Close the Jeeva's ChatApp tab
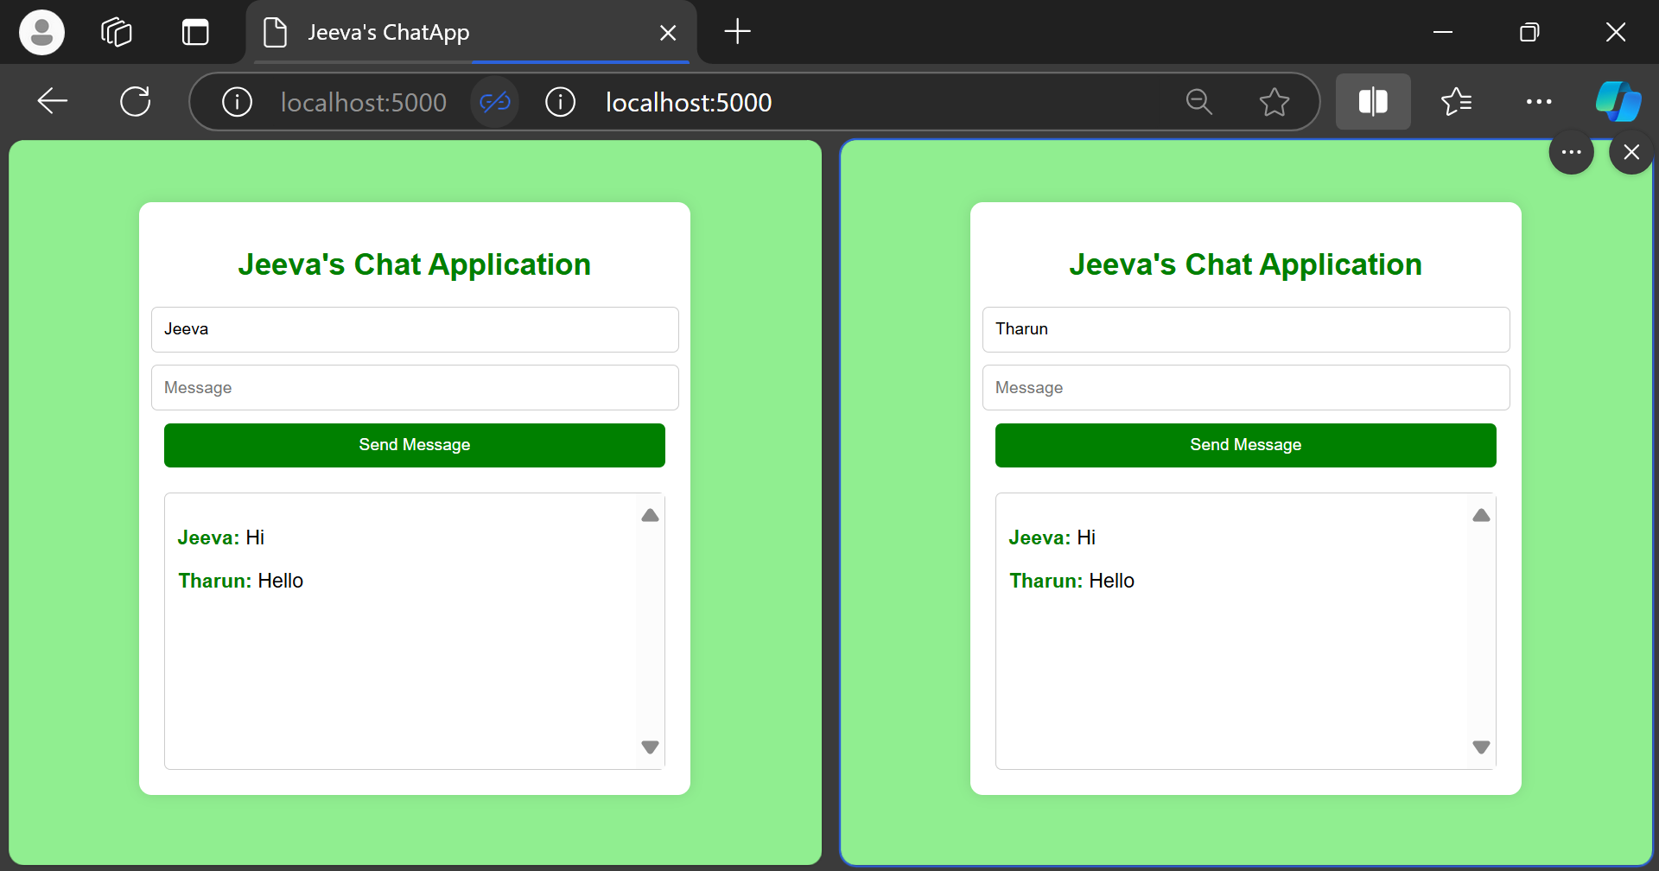1659x871 pixels. click(668, 33)
